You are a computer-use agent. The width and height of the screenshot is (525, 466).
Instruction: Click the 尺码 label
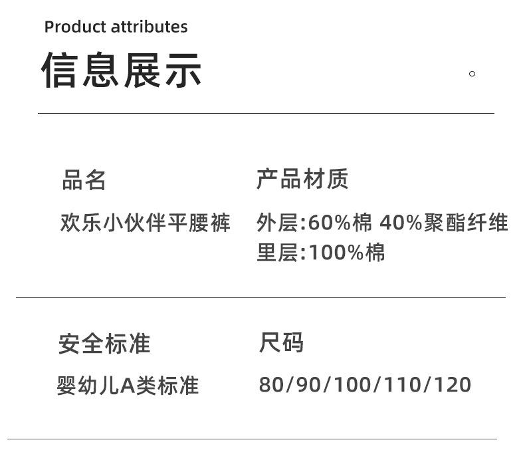click(281, 343)
